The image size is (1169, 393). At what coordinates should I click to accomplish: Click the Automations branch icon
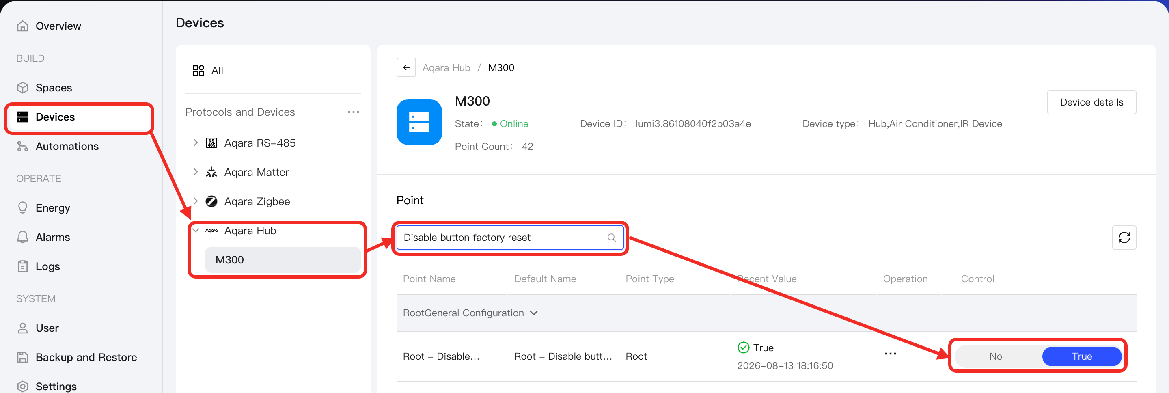(x=23, y=146)
